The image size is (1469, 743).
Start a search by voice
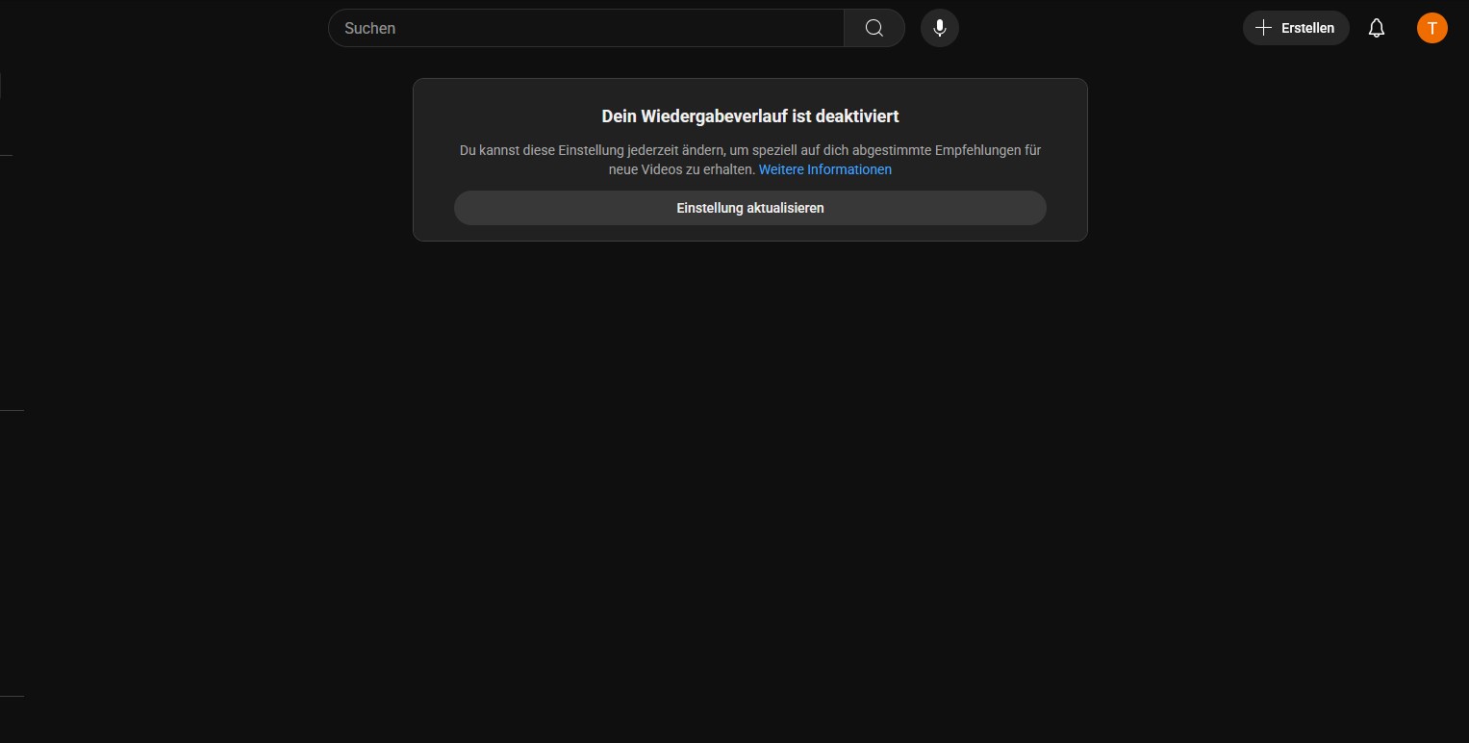pyautogui.click(x=939, y=28)
